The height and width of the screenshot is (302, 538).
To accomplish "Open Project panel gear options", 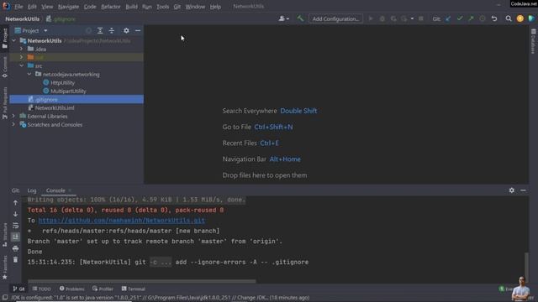I will coord(126,31).
